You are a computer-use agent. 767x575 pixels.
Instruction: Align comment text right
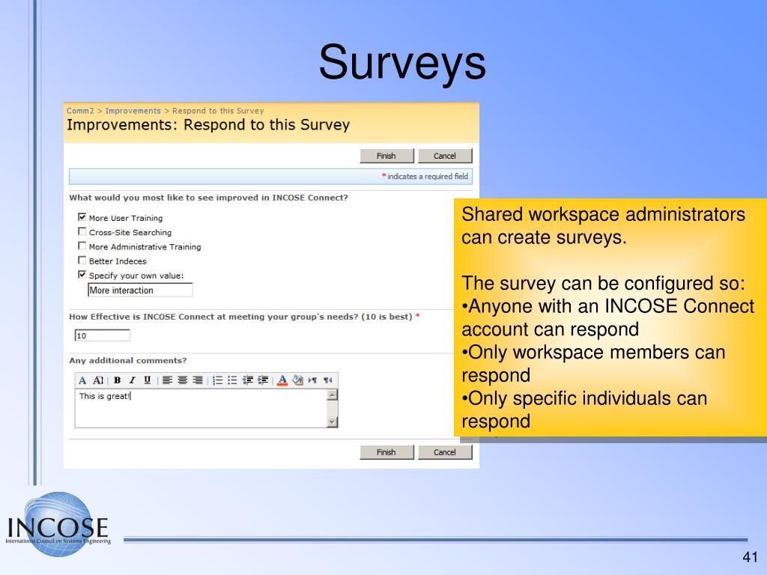pos(198,380)
